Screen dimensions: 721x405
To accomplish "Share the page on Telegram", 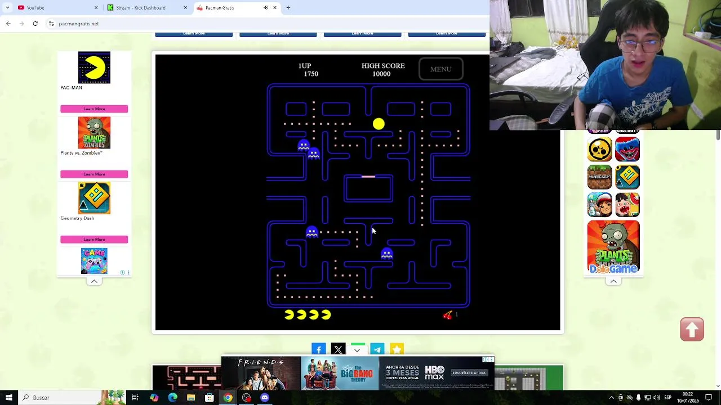I will [x=377, y=349].
